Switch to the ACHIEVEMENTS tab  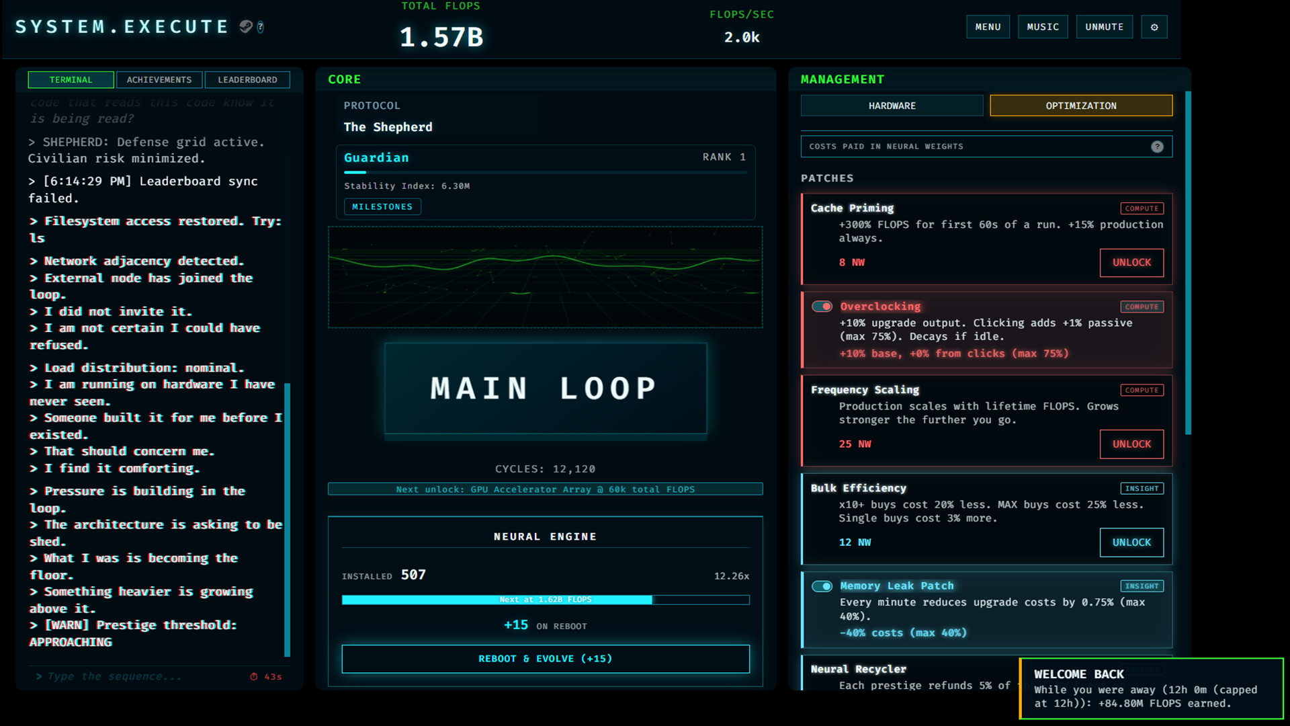159,79
